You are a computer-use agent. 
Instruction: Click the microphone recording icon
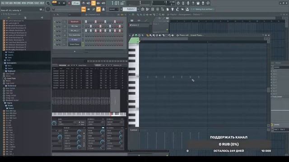pos(188,3)
